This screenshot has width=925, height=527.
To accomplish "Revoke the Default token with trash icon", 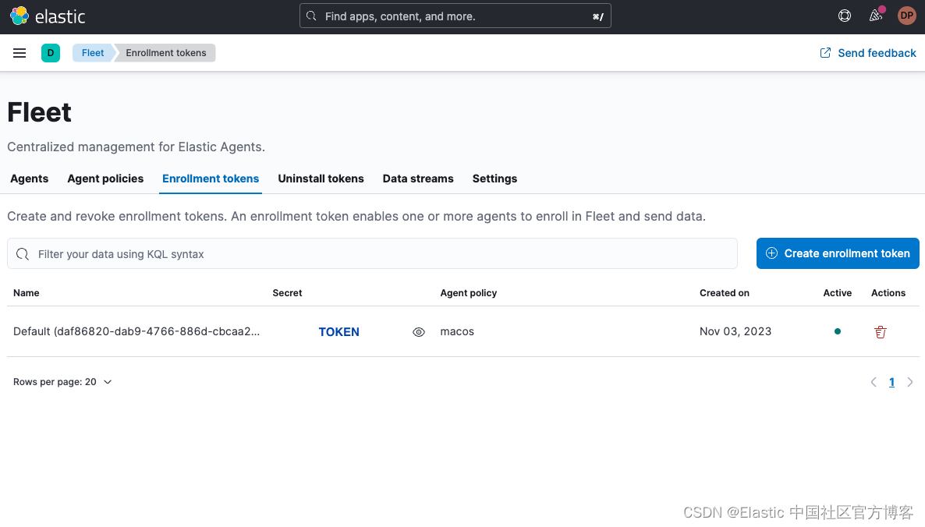I will pyautogui.click(x=881, y=332).
